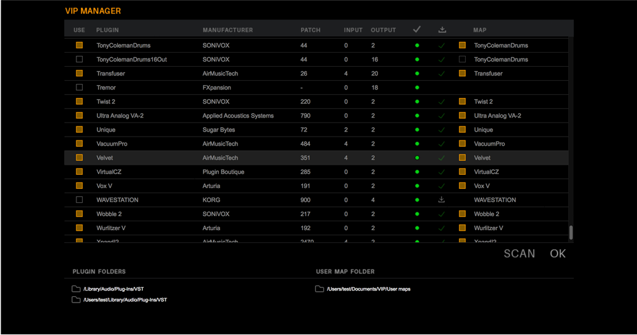Click the Sugar Bytes manufacturer cell
The height and width of the screenshot is (335, 637).
pyautogui.click(x=218, y=130)
